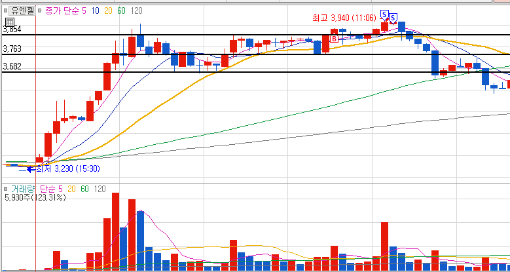Select the orange 20 volume average label

(72, 189)
